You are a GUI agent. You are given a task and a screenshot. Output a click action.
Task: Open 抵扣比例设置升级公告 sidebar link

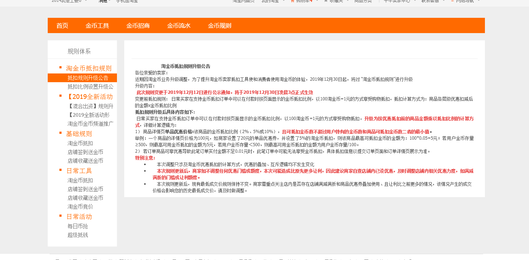[x=90, y=87]
